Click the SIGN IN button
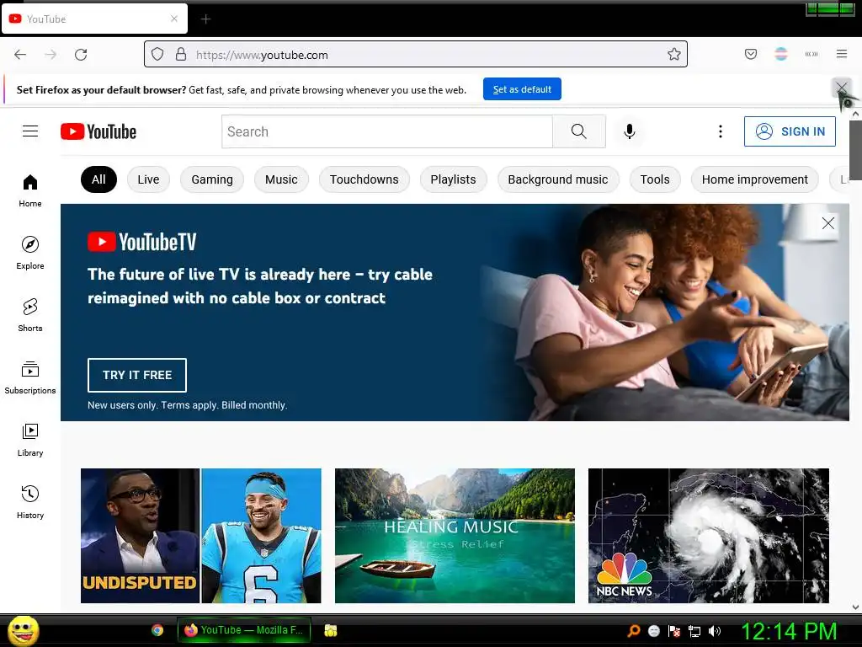Image resolution: width=862 pixels, height=647 pixels. coord(790,131)
